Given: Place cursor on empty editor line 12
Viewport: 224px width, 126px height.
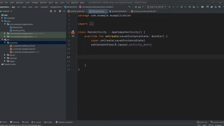Looking at the screenshot, I should click(151, 57).
